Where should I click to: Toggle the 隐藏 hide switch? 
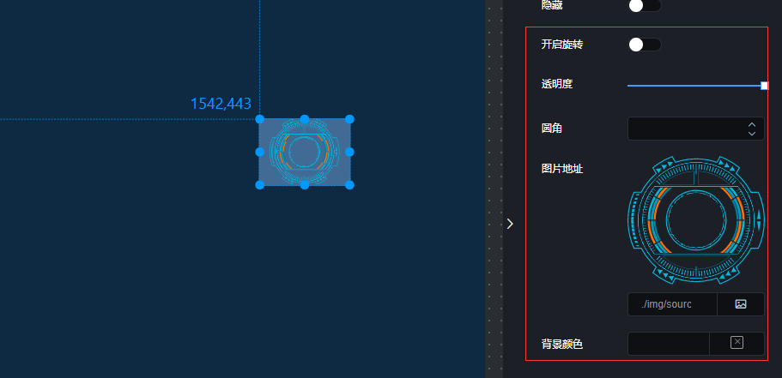click(x=645, y=5)
